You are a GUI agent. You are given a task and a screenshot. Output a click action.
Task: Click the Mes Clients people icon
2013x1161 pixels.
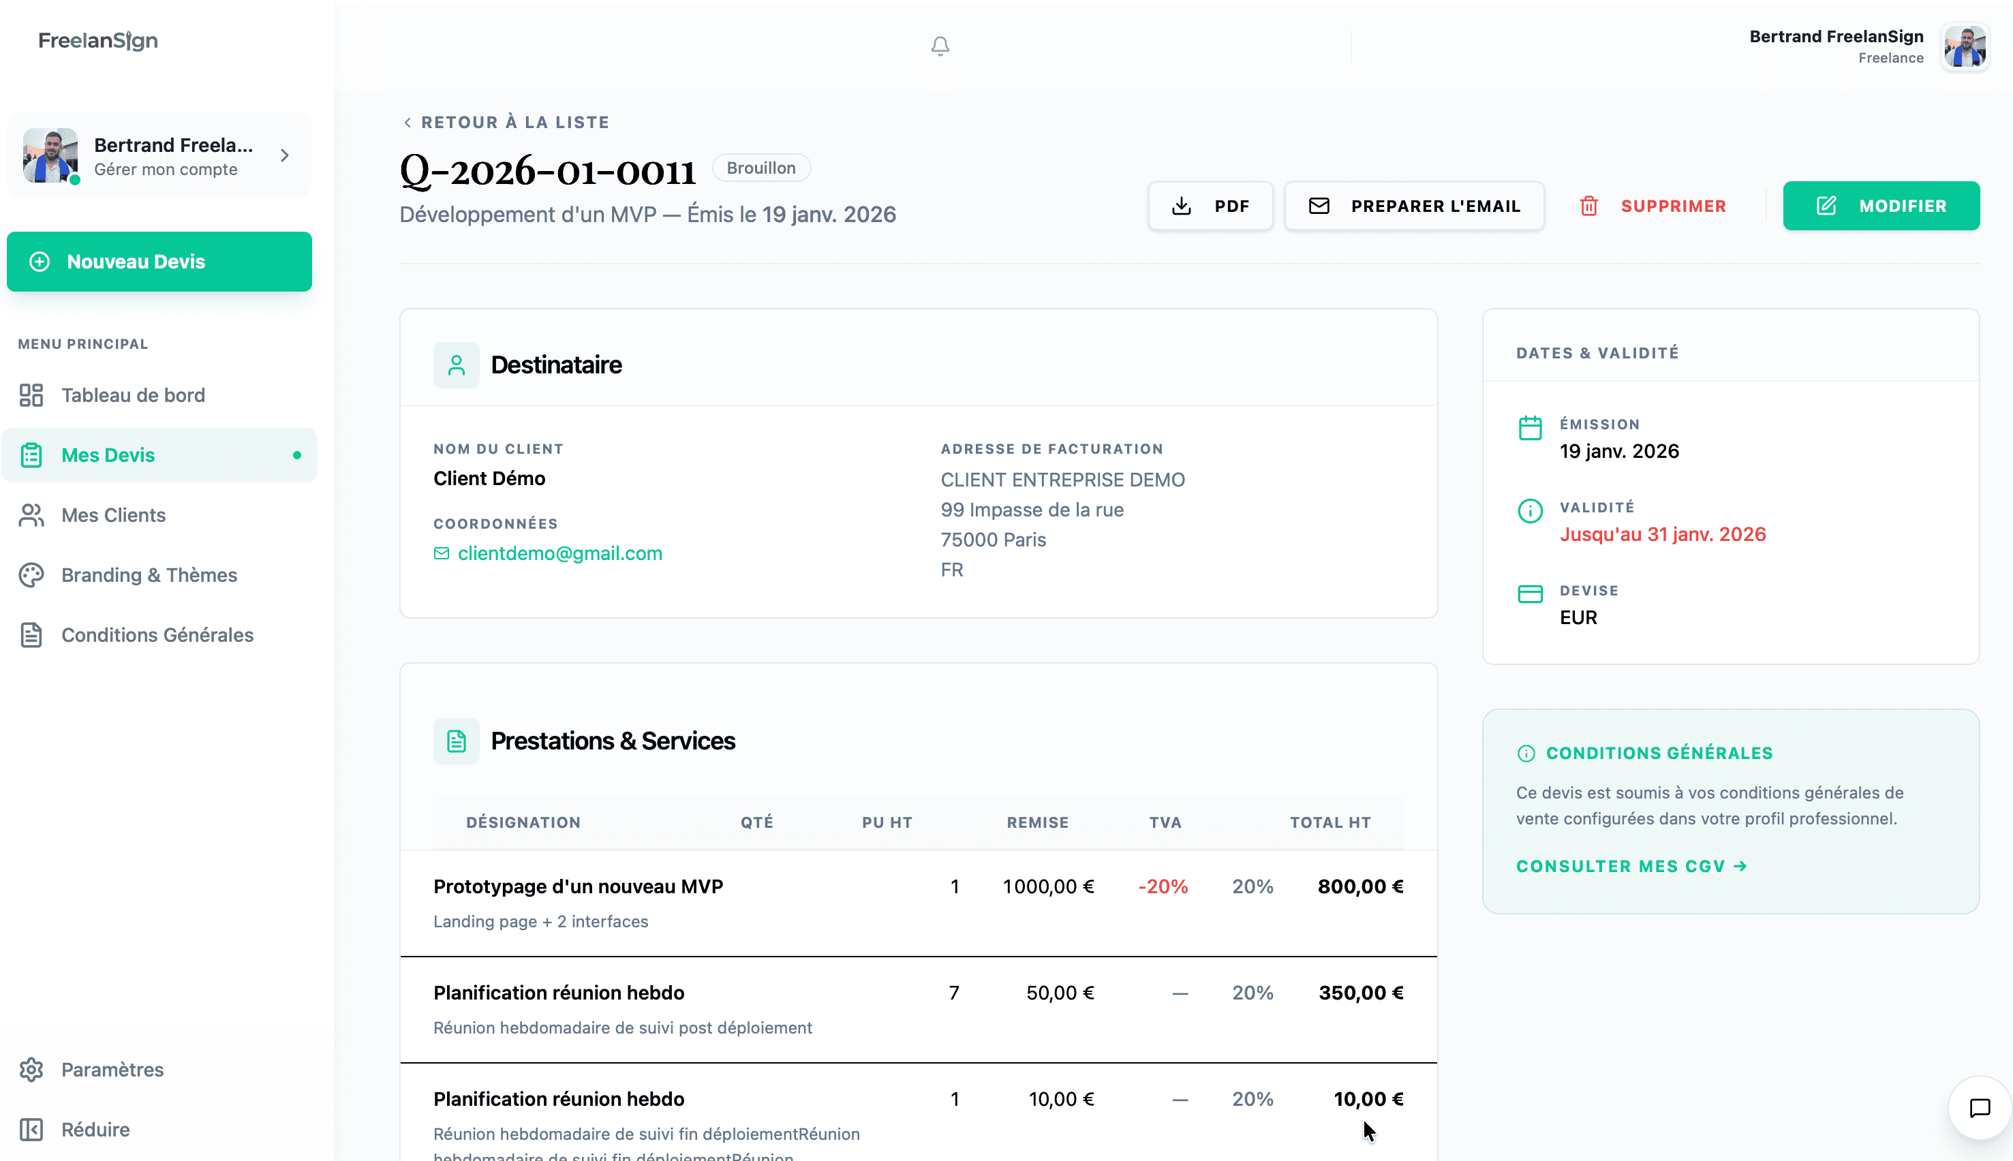(31, 515)
